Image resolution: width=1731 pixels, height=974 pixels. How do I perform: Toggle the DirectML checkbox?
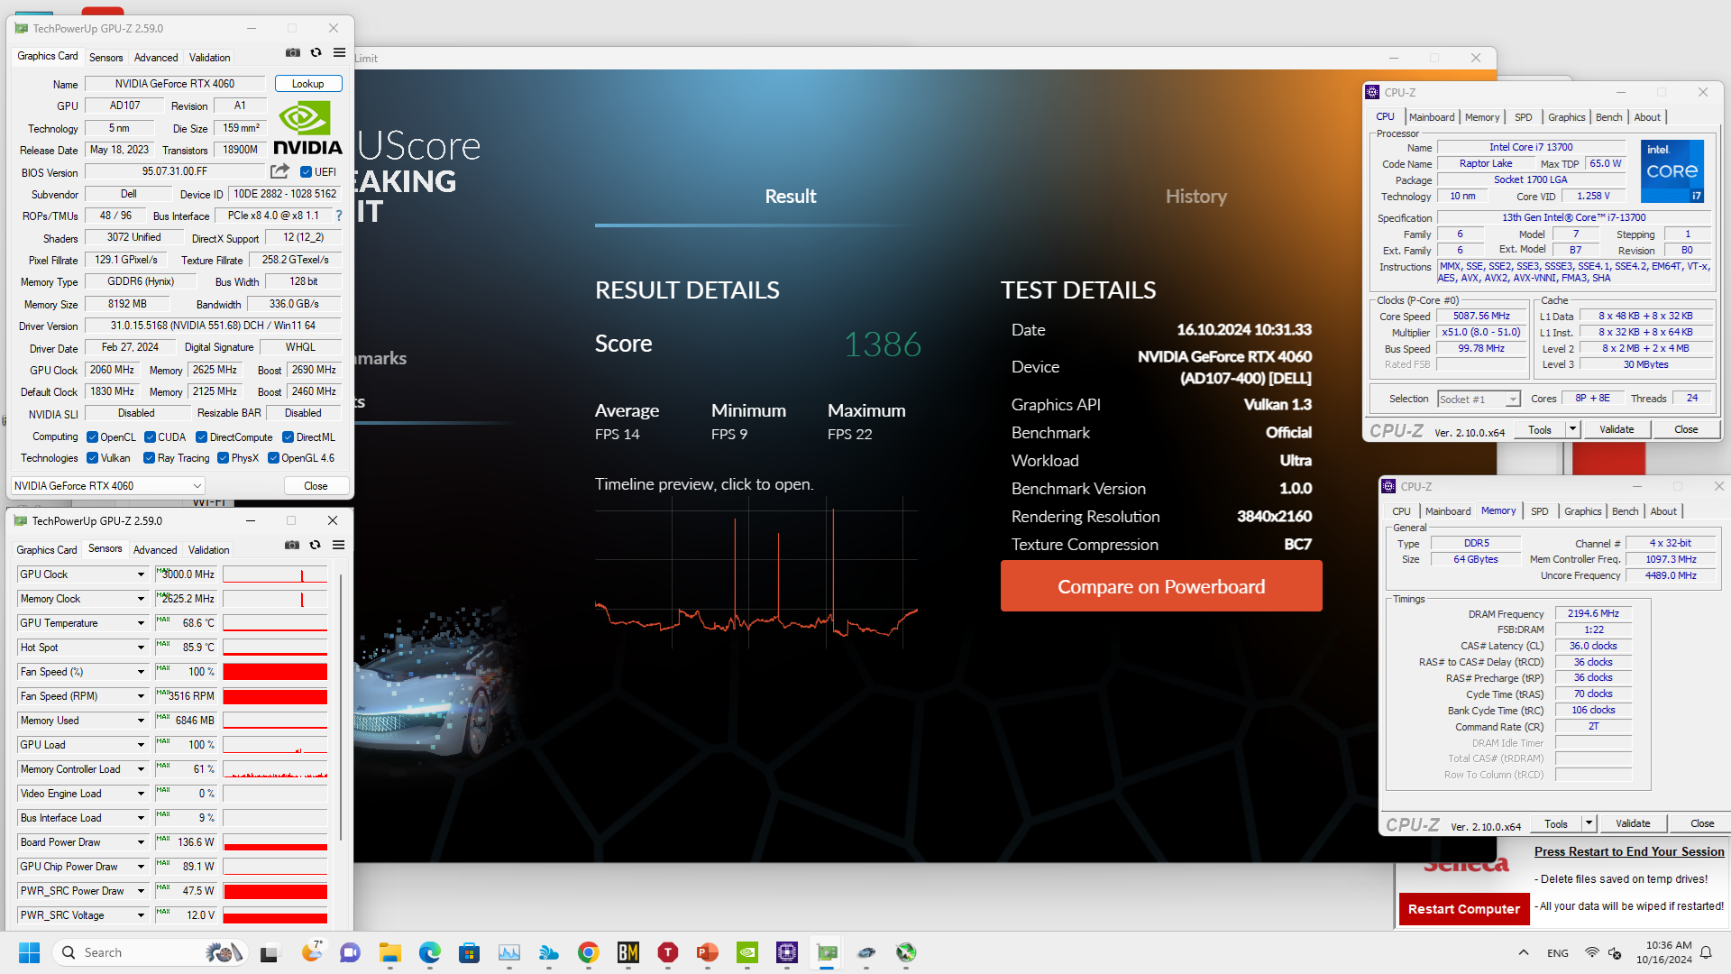288,437
